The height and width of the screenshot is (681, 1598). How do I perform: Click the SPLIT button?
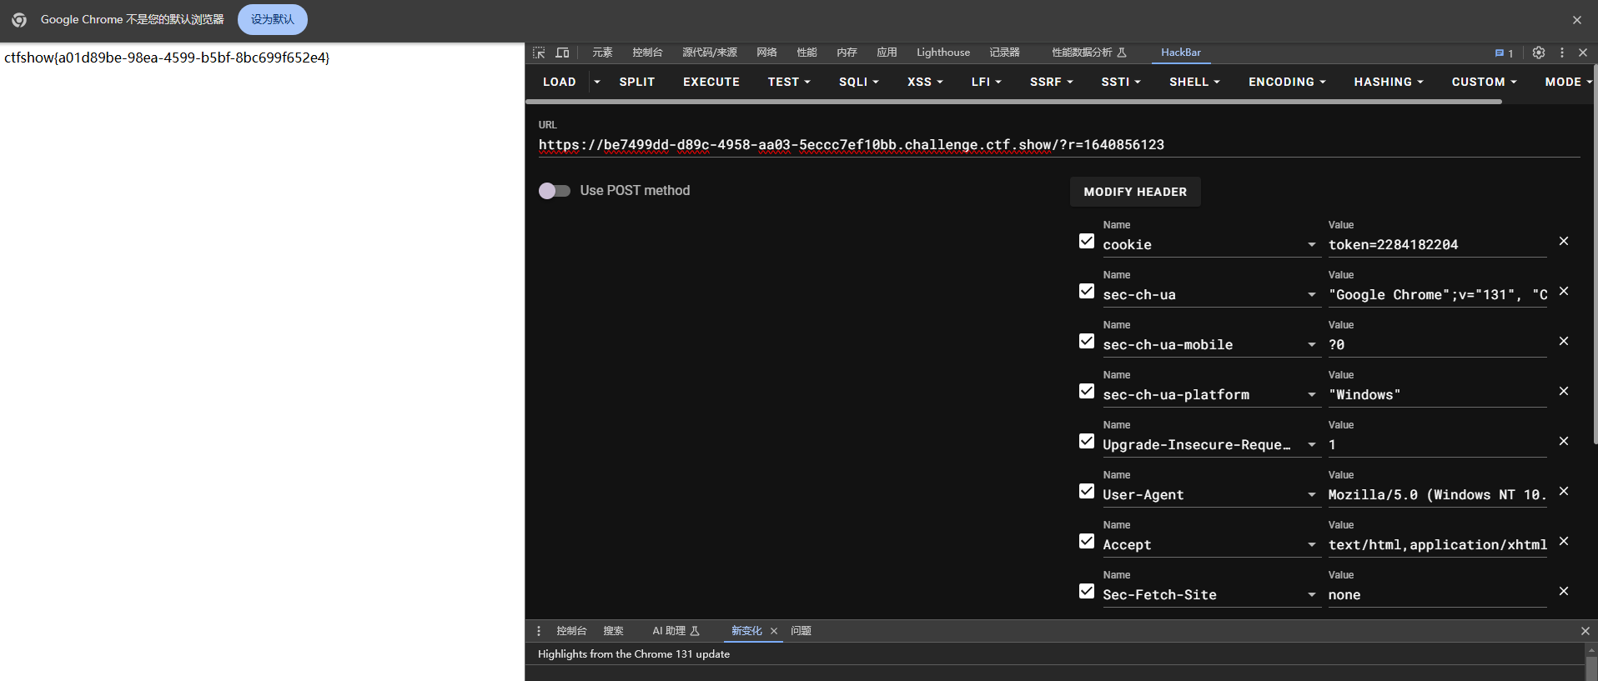click(x=637, y=82)
